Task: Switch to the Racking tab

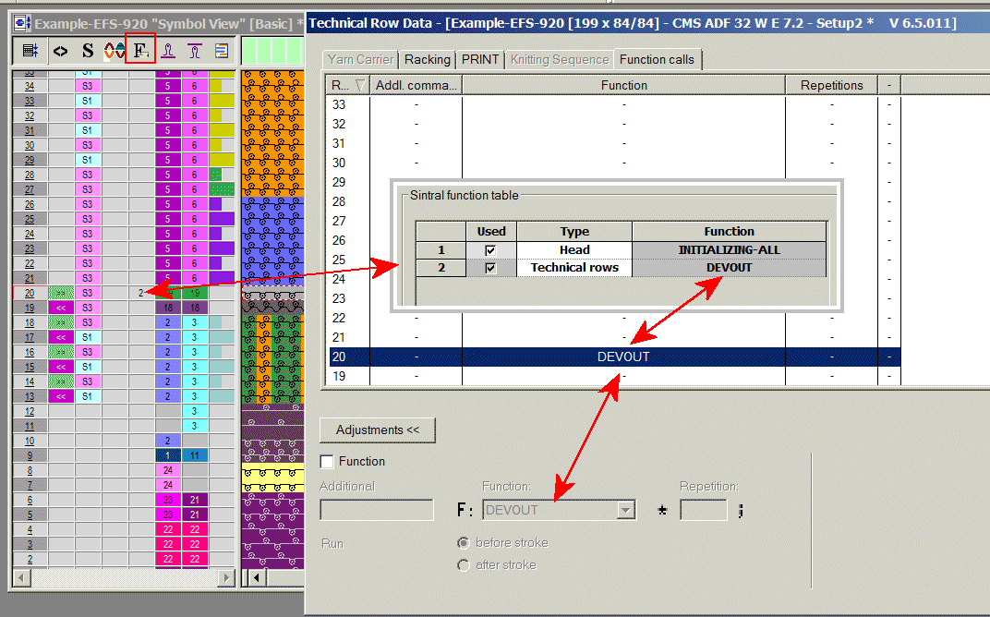Action: coord(428,59)
